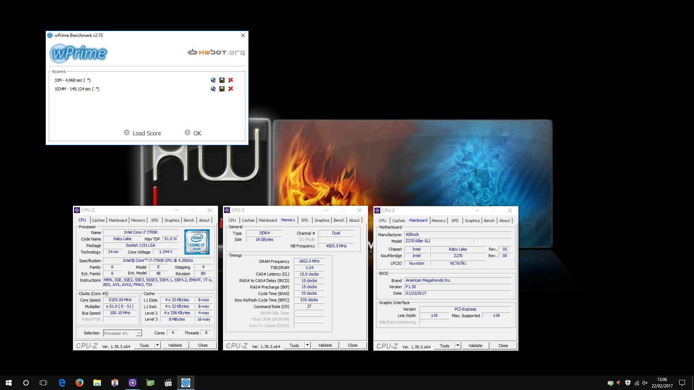
Task: Click the Memory Size 16 GBytes field
Action: click(x=264, y=239)
